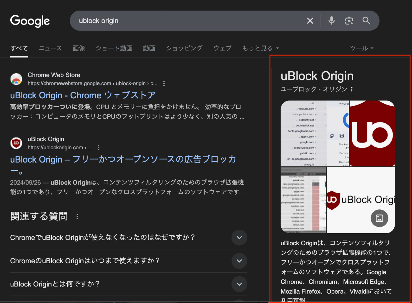This screenshot has width=412, height=303.
Task: Focus the search field containing ublock origin
Action: (188, 21)
